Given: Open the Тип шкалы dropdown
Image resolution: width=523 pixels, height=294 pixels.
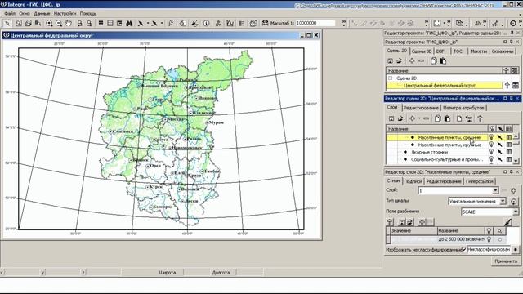Looking at the screenshot, I should pos(503,202).
